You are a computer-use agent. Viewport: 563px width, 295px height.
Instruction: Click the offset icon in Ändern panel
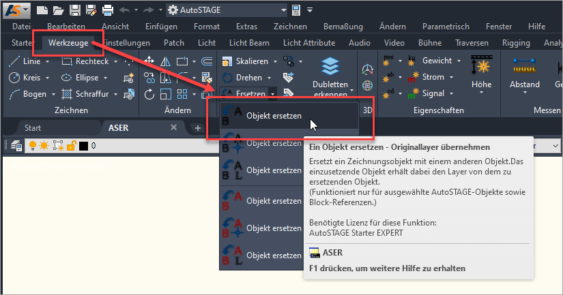click(207, 61)
